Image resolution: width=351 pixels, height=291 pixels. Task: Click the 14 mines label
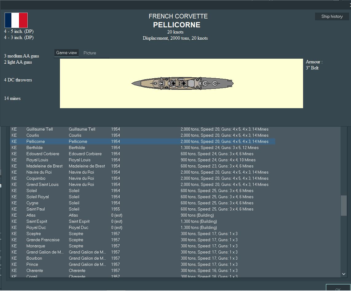[x=12, y=98]
